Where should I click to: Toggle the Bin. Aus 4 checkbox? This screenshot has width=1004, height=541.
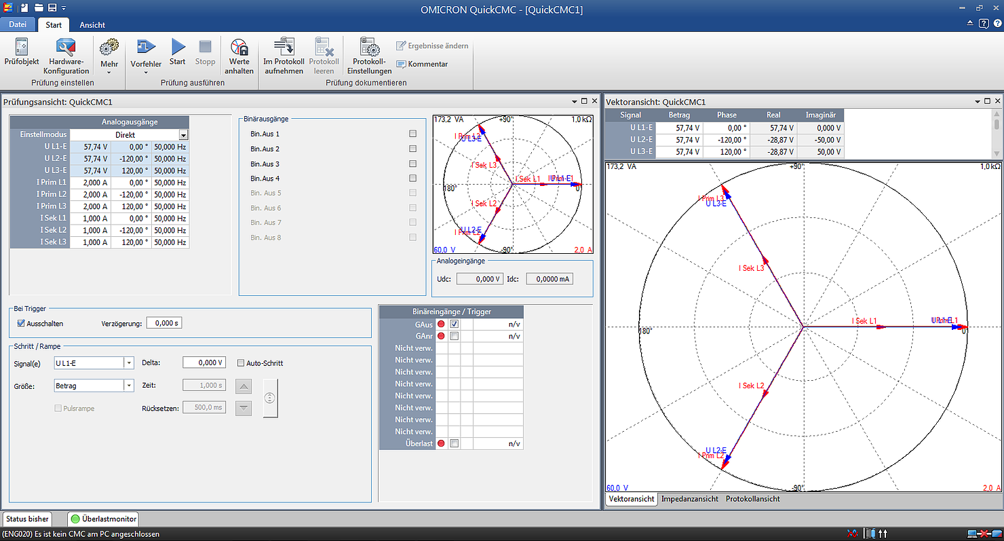412,179
